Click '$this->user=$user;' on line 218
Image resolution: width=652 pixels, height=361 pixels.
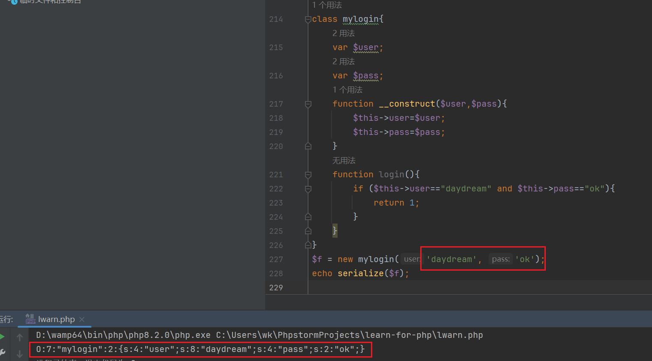399,118
